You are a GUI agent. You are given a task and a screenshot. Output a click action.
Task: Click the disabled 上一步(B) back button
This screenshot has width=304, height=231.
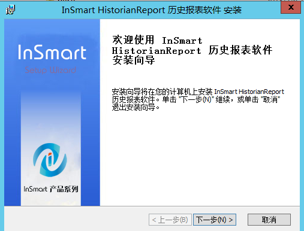pyautogui.click(x=170, y=220)
